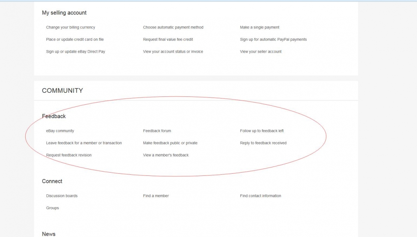Click Request final value fee credit
The width and height of the screenshot is (417, 237).
(x=168, y=39)
